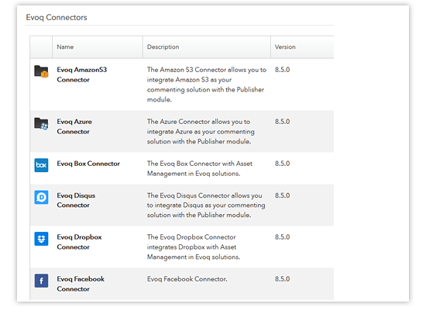Viewport: 426px width, 314px height.
Task: Click the Box logo icon
Action: 41,165
